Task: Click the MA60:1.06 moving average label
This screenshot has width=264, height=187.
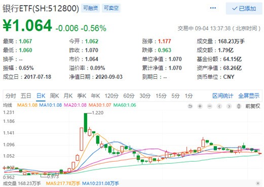Action: click(x=125, y=105)
